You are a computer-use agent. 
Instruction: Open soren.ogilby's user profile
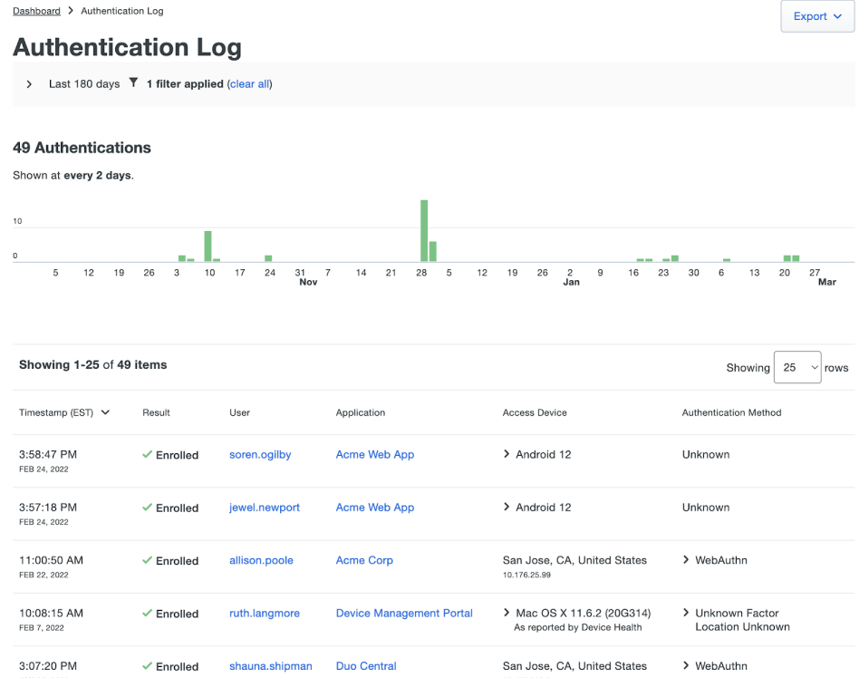pyautogui.click(x=260, y=455)
